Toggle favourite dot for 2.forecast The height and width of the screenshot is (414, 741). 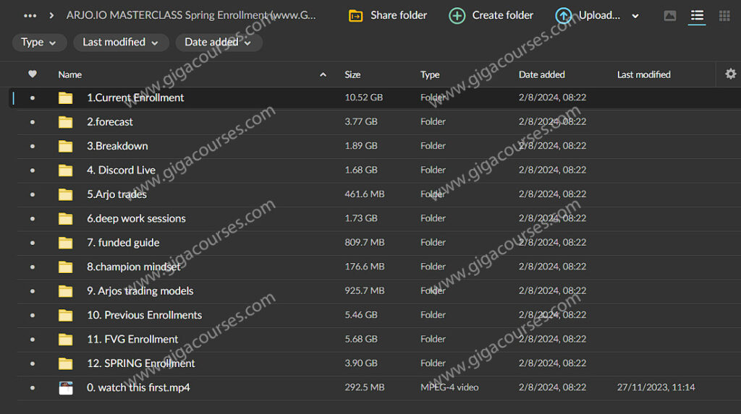click(32, 122)
